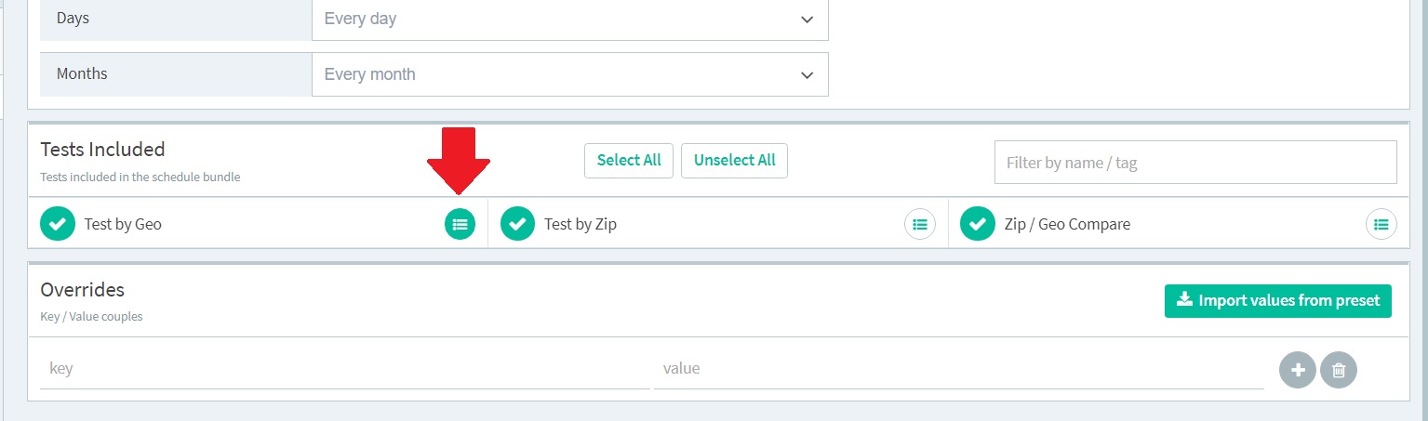The image size is (1428, 421).
Task: Toggle the Zip / Geo Compare checkmark
Action: (978, 224)
